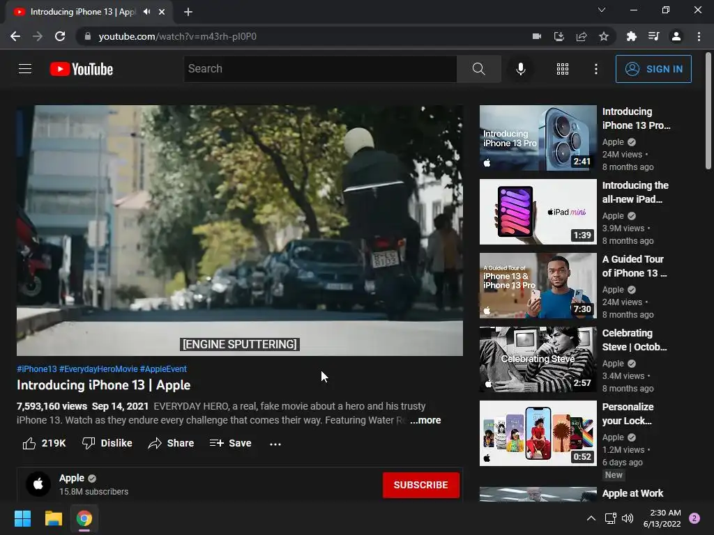Open 'Introducing the all-new iPad' title
The height and width of the screenshot is (535, 714).
click(x=635, y=192)
